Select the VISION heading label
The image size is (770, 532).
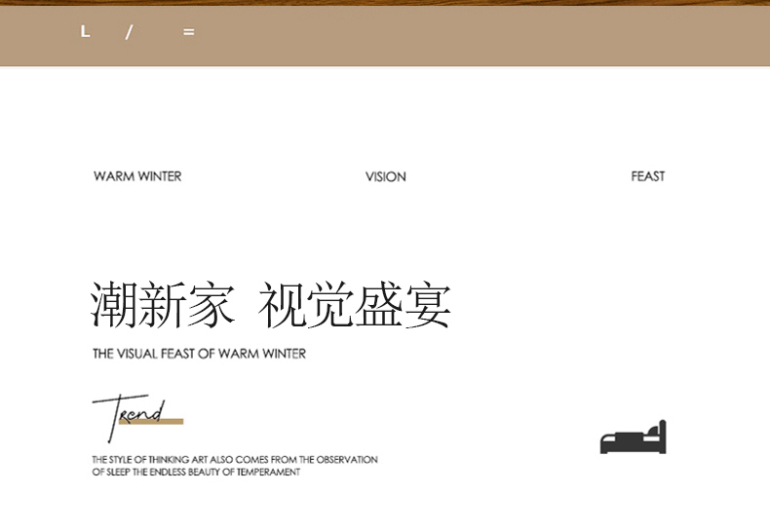pos(386,177)
